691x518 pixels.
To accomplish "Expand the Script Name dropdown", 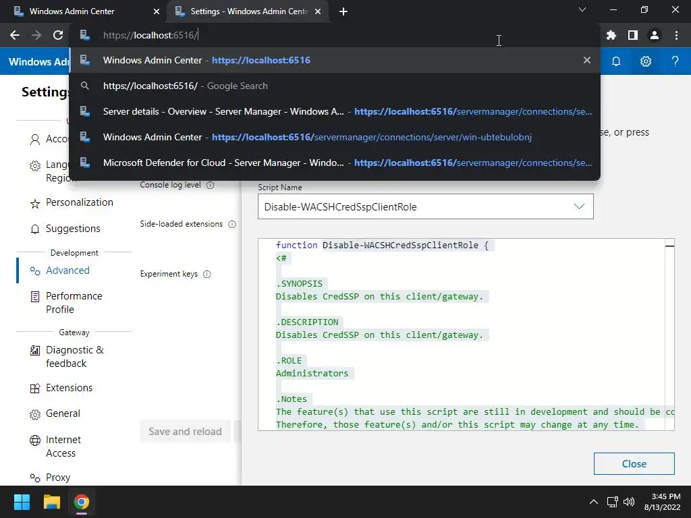I will [x=426, y=206].
